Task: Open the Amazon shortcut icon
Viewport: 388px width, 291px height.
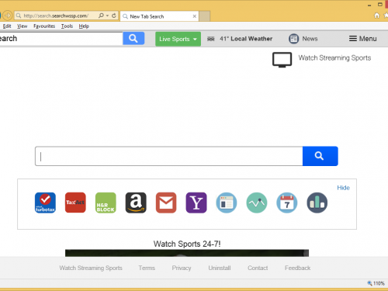Action: pyautogui.click(x=136, y=203)
